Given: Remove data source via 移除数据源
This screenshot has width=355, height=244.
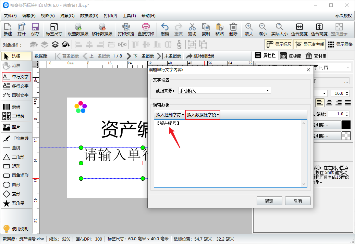Looking at the screenshot, I should [x=102, y=29].
